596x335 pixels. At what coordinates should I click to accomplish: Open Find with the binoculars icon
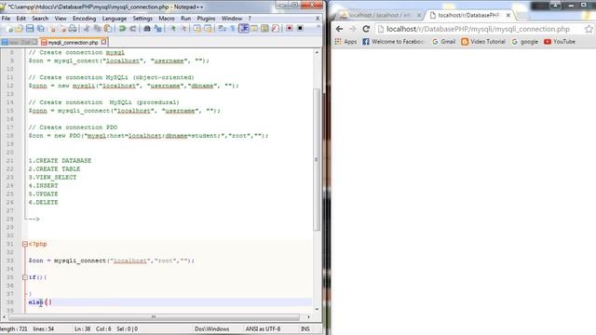(x=147, y=29)
